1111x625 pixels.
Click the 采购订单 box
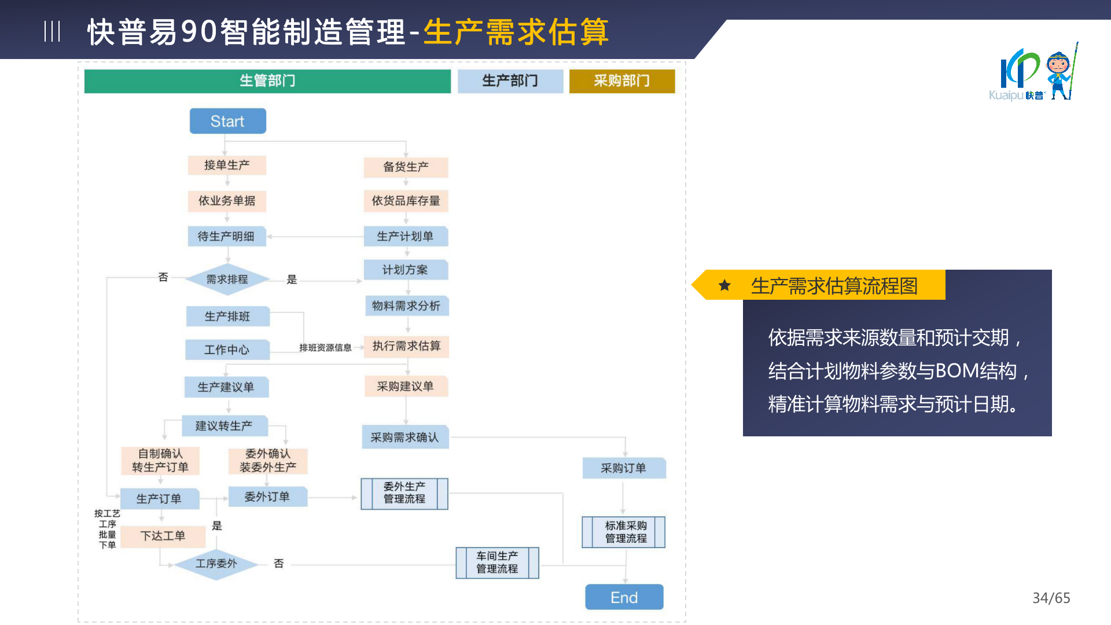(624, 468)
